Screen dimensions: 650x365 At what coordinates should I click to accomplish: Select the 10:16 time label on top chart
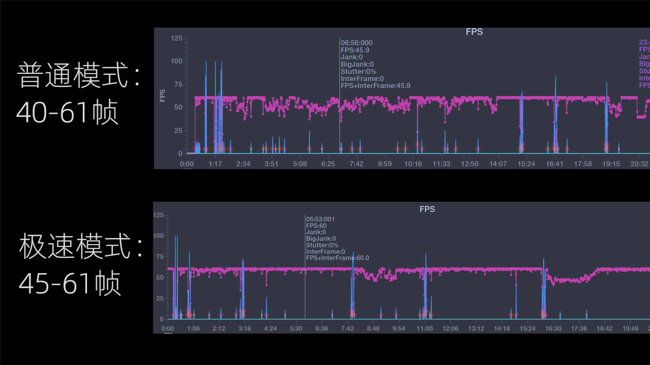point(413,164)
